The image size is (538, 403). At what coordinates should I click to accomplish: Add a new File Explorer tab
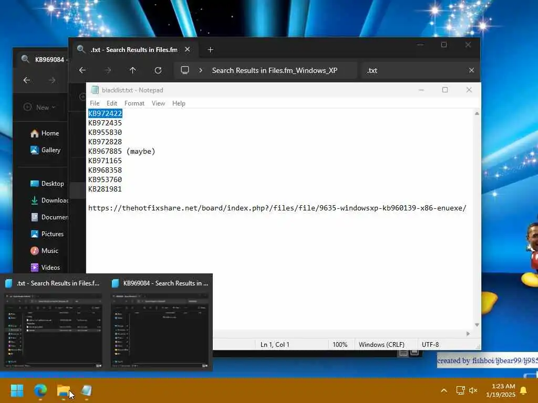210,50
